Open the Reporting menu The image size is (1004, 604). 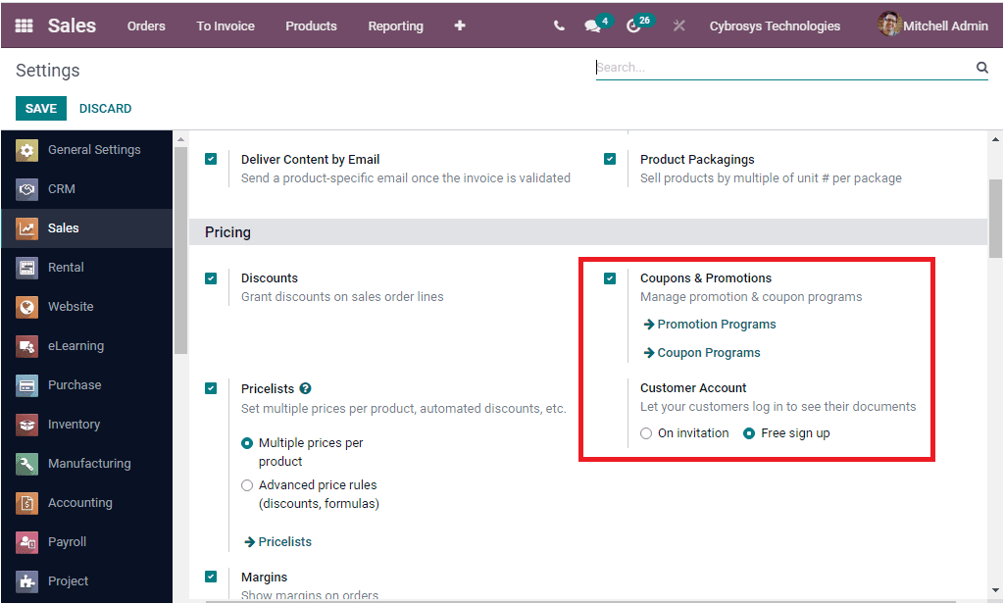tap(395, 26)
